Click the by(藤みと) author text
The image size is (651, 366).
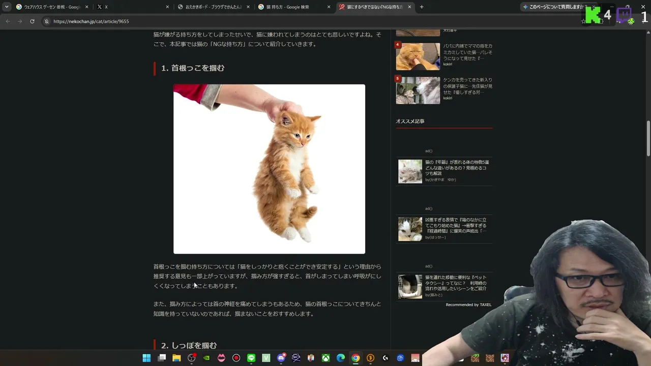coord(434,295)
